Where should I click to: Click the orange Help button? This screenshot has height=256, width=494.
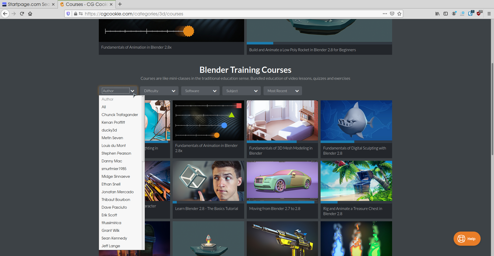pos(467,239)
